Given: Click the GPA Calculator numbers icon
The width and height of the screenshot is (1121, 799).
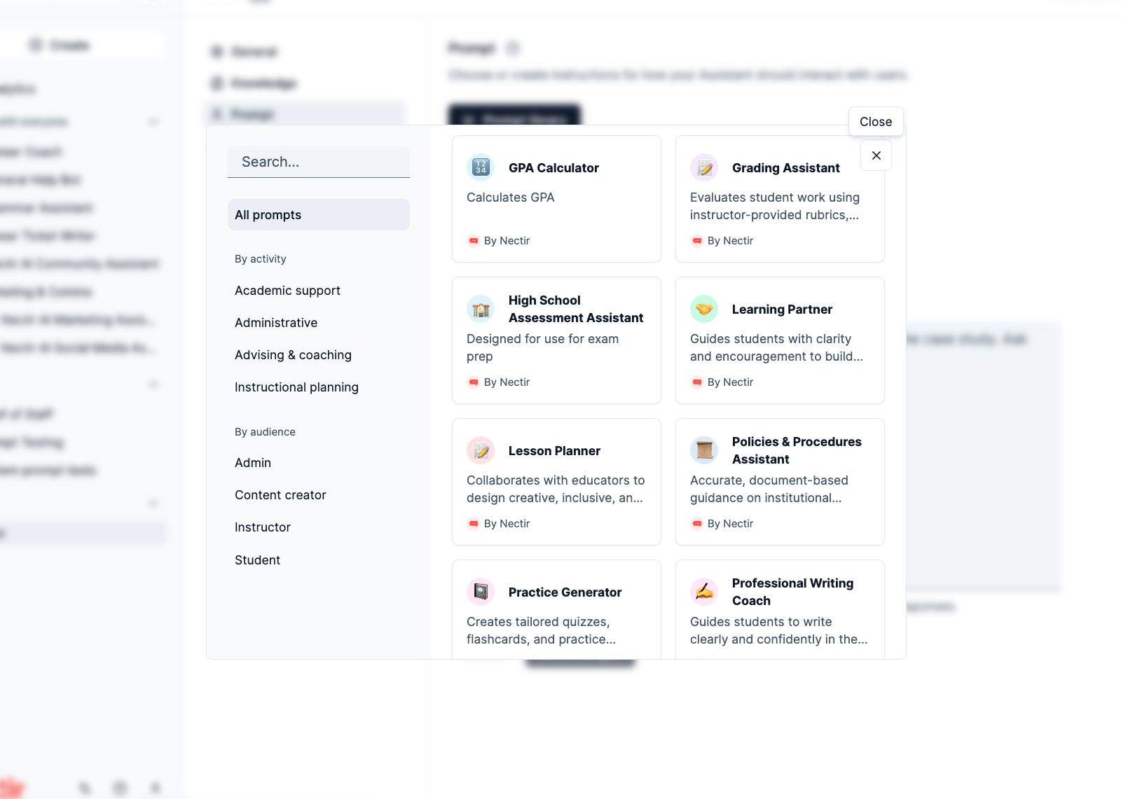Looking at the screenshot, I should 481,167.
